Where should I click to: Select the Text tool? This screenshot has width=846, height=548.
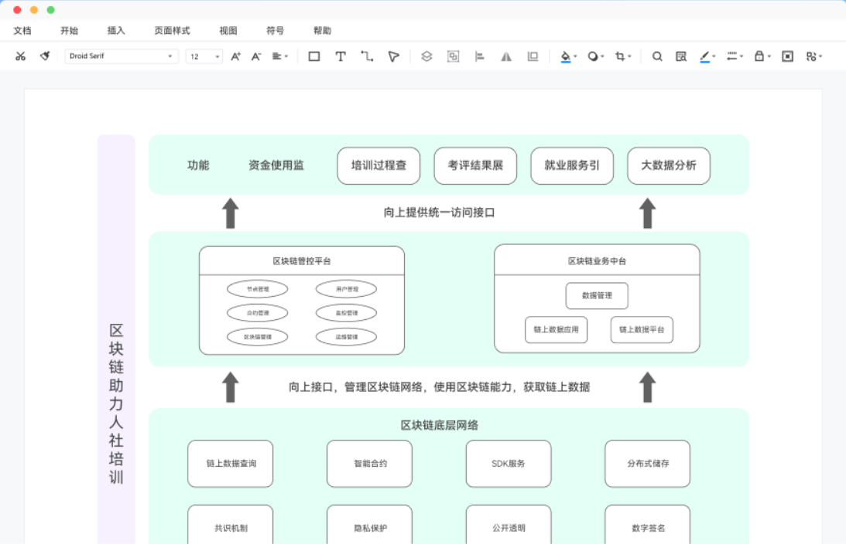click(x=341, y=56)
